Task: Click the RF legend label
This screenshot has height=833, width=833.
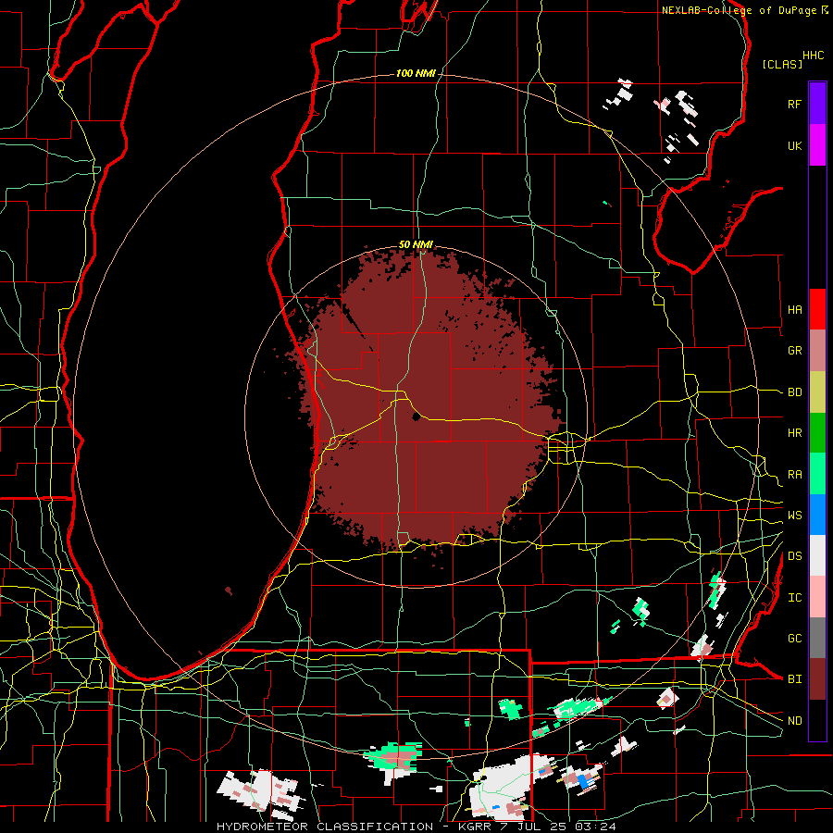Action: (x=794, y=104)
